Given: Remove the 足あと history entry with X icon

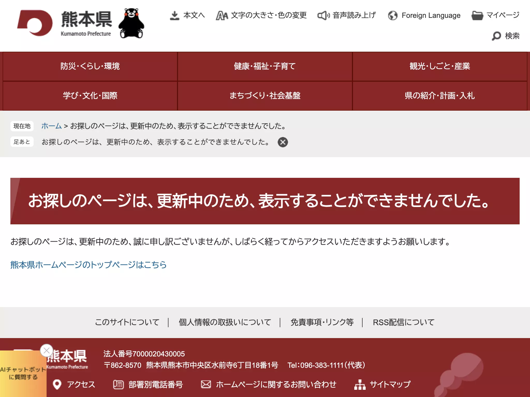Looking at the screenshot, I should 283,142.
